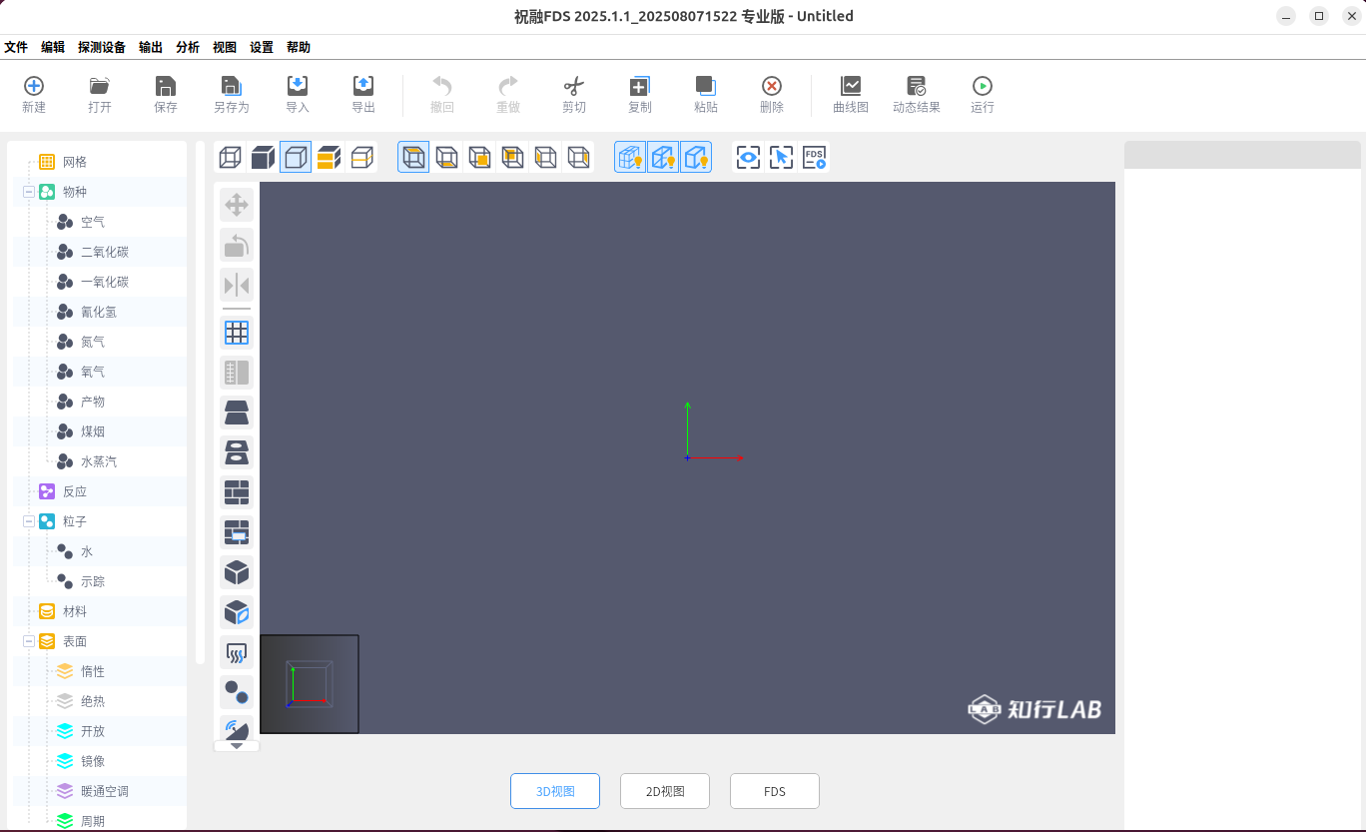Select 空气 species in the tree
This screenshot has width=1366, height=832.
[93, 222]
